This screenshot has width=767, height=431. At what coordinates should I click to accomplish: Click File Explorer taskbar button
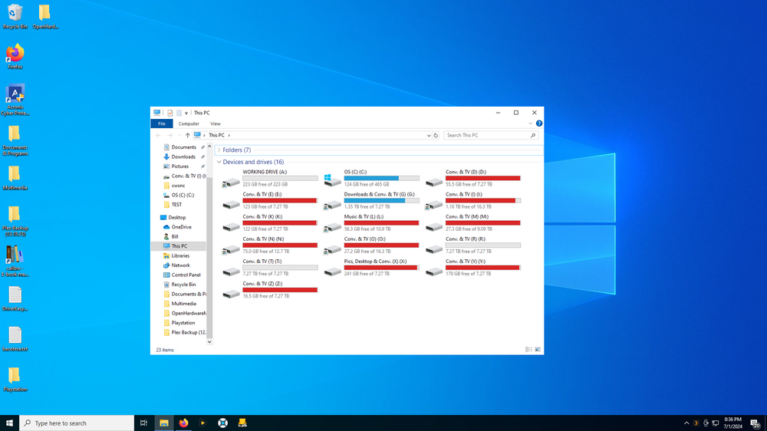coord(164,423)
